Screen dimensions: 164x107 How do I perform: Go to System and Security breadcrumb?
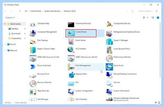click(x=52, y=11)
